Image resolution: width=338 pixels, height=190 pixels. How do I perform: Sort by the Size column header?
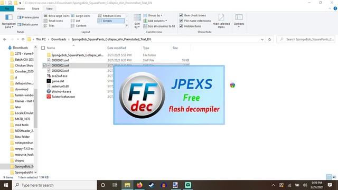pyautogui.click(x=175, y=48)
